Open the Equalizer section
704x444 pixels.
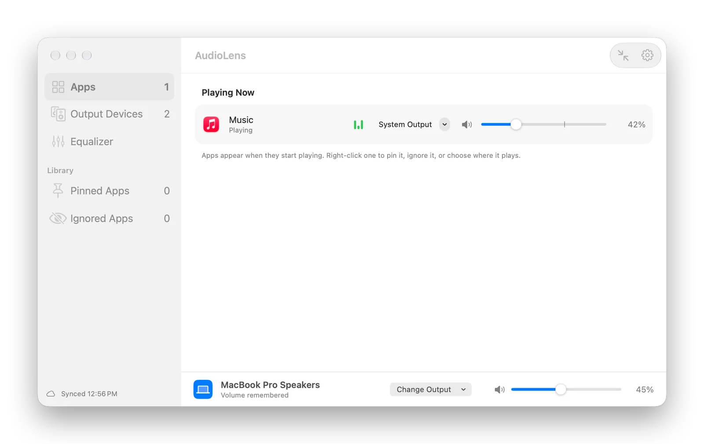point(109,142)
